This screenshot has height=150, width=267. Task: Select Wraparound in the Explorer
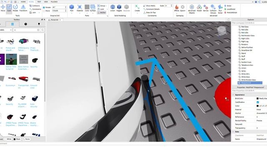click(249, 83)
